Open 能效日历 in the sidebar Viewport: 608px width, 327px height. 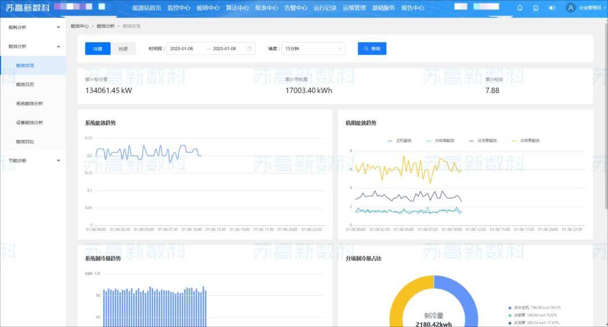coord(33,84)
